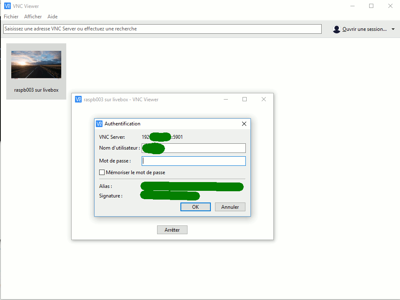Expand the Ouvrir une session dropdown arrow
Image resolution: width=400 pixels, height=300 pixels.
click(x=393, y=29)
